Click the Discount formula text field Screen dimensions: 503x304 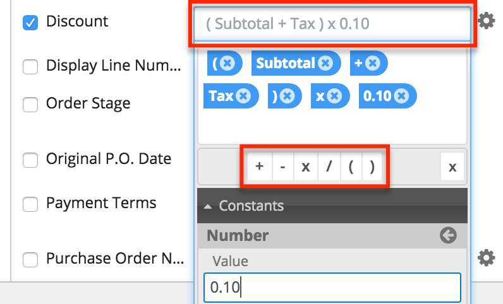tap(332, 25)
